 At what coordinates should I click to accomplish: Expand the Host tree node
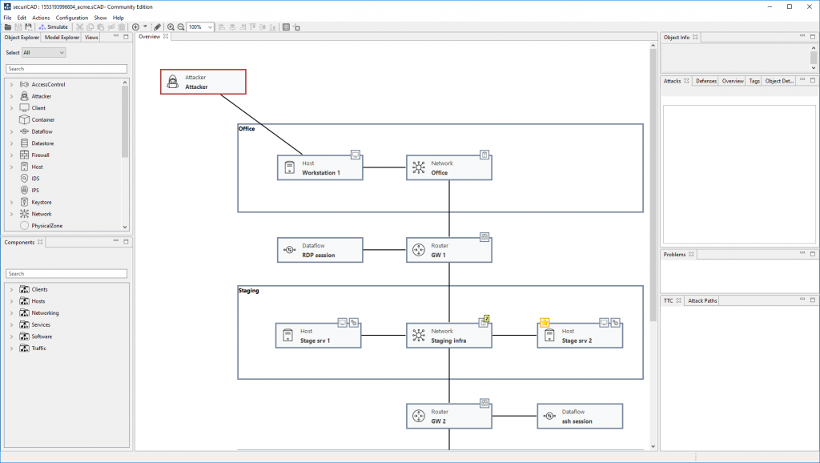pyautogui.click(x=11, y=167)
